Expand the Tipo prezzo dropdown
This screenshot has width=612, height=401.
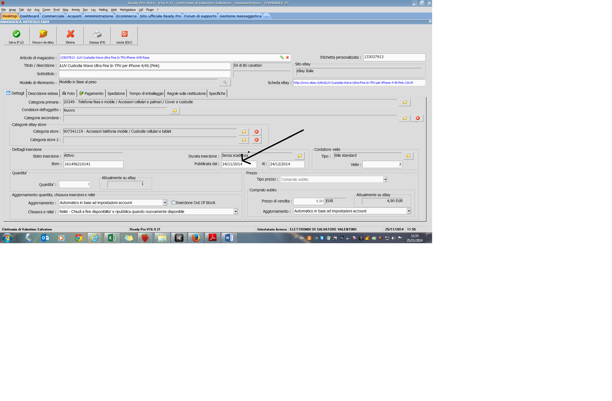tap(385, 179)
